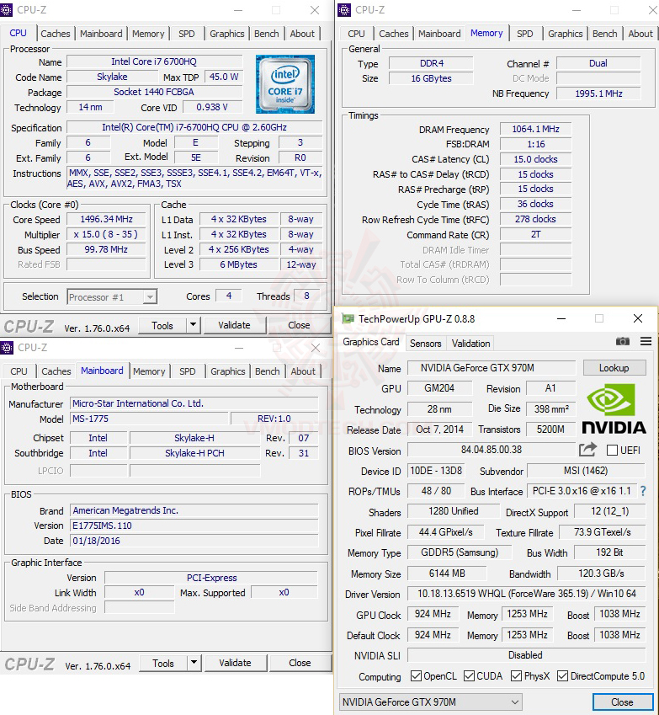
Task: Expand Tools arrow in Mainboard window
Action: 194,663
